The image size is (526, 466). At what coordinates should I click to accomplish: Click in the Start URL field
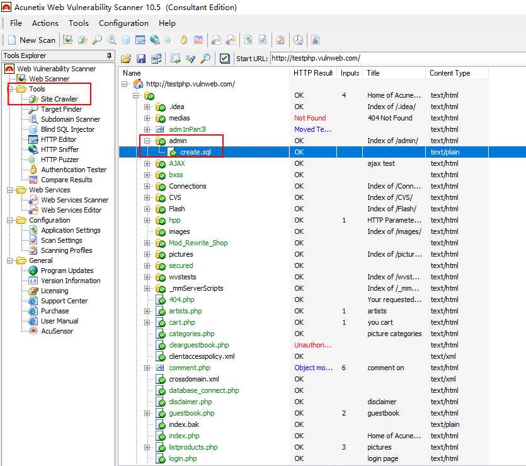coord(398,58)
